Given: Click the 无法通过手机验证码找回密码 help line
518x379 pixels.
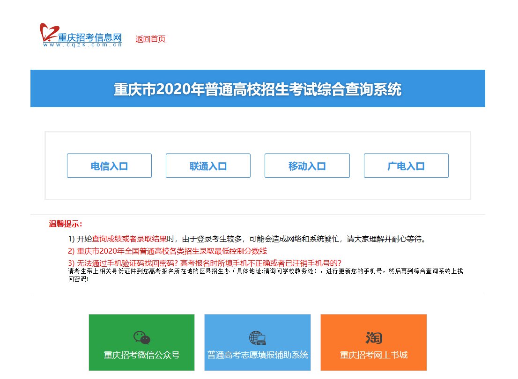Looking at the screenshot, I should (205, 262).
